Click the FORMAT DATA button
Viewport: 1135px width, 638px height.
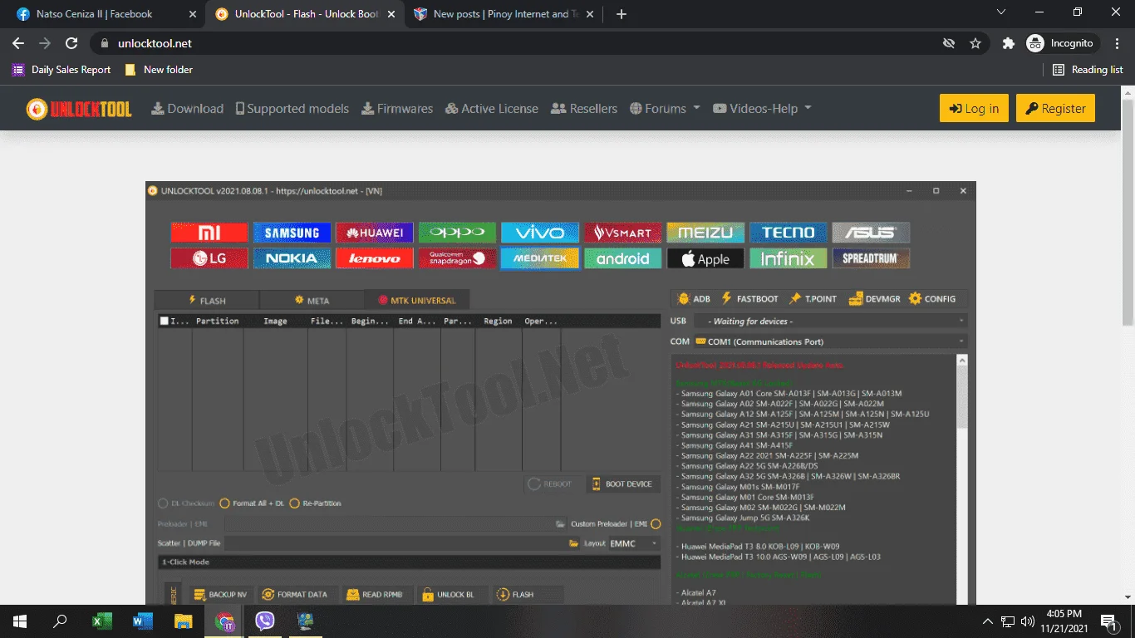(295, 595)
